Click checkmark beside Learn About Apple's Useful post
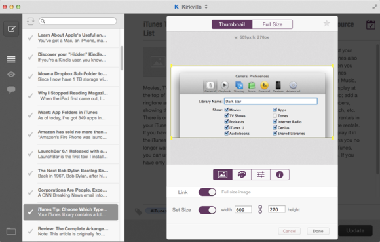Viewport: 380px width, 242px height. pyautogui.click(x=30, y=38)
